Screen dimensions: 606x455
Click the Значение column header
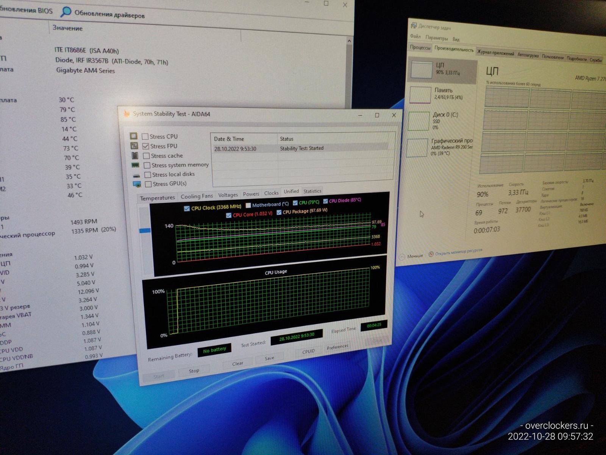(67, 28)
